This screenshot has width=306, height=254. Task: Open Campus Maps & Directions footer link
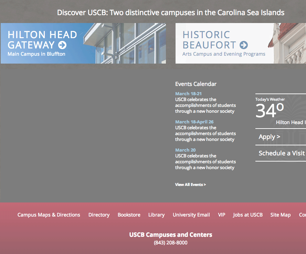[49, 215]
